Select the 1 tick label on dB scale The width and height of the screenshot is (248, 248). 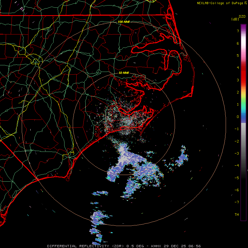coord(238,104)
